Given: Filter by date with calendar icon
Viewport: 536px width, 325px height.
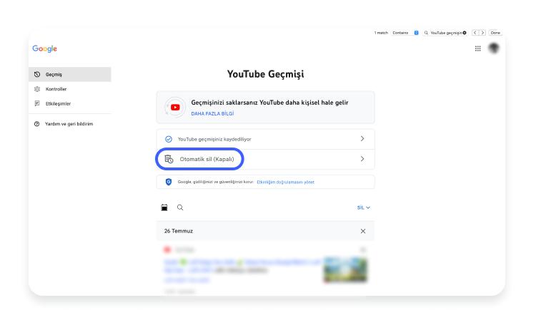Looking at the screenshot, I should pos(164,207).
